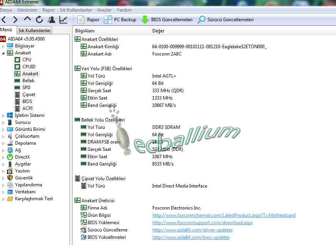Open the aida64.com driver-updates link

click(192, 230)
